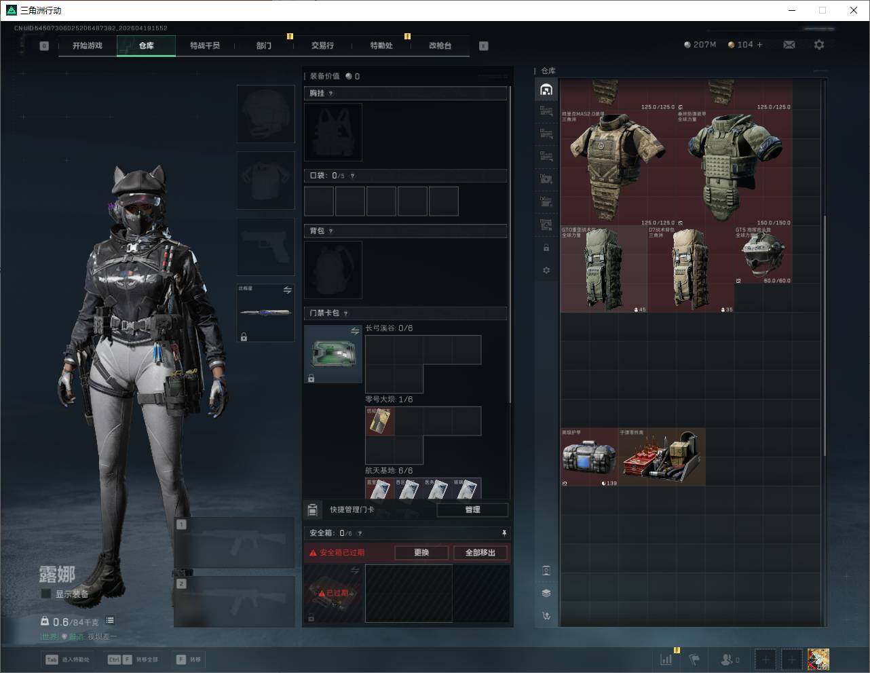Open weight details list icon
Screen dimensions: 870x673
coord(110,621)
